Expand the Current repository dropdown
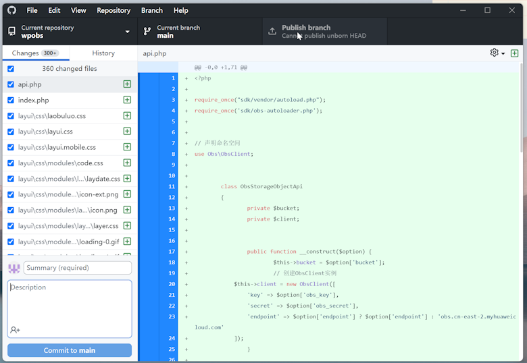The width and height of the screenshot is (527, 363). 70,32
